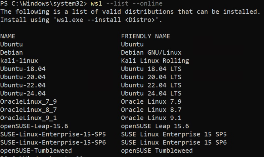Click the 'wsl --list --online' command text
Viewport: 264px width, 157px height.
[x=127, y=4]
